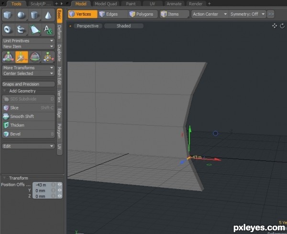Select the Deform vertical tab
Image resolution: width=287 pixels, height=234 pixels.
pyautogui.click(x=59, y=32)
